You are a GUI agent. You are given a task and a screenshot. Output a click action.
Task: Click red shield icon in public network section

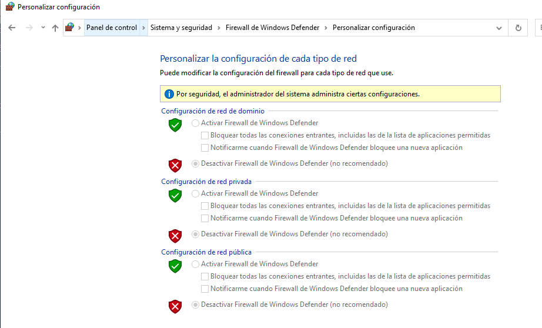(175, 307)
